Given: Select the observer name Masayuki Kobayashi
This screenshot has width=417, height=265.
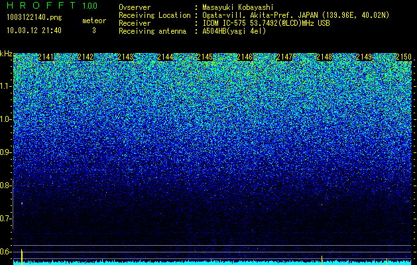Looking at the screenshot, I should pos(238,7).
